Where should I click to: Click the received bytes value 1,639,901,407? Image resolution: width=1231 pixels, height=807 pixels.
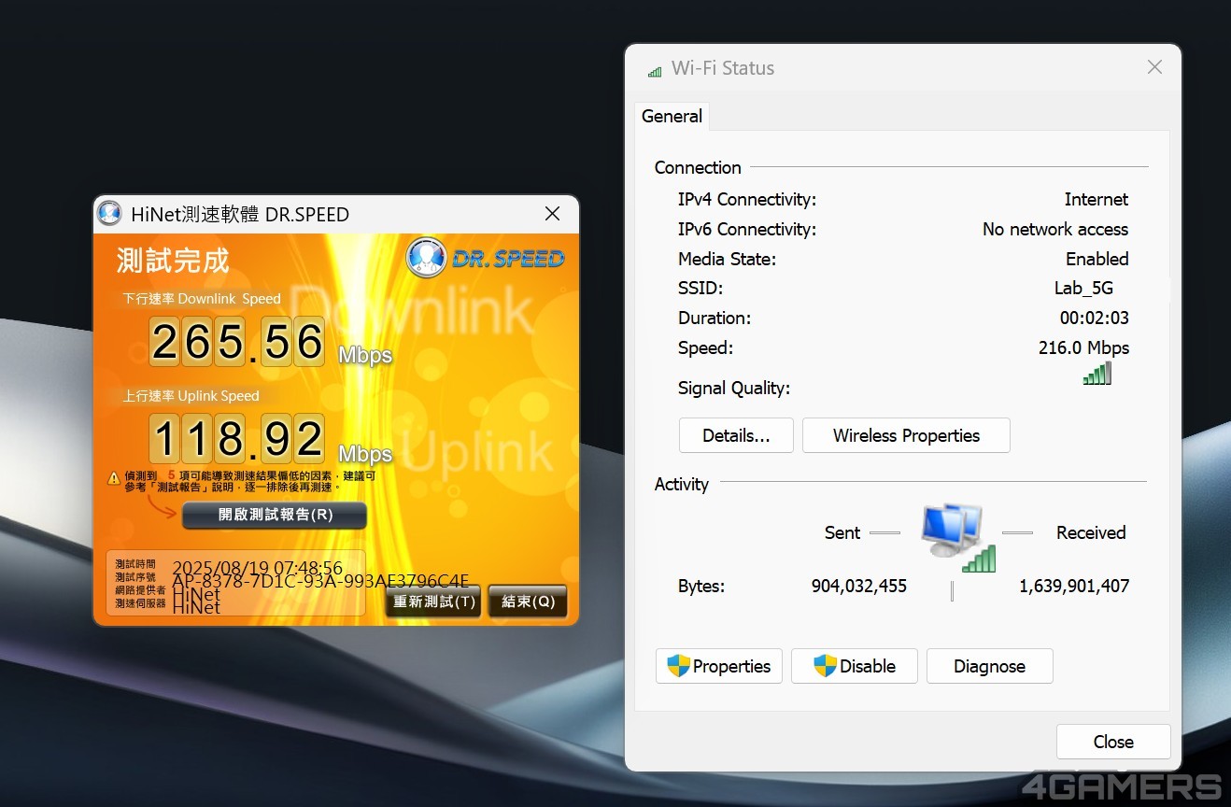coord(1074,587)
